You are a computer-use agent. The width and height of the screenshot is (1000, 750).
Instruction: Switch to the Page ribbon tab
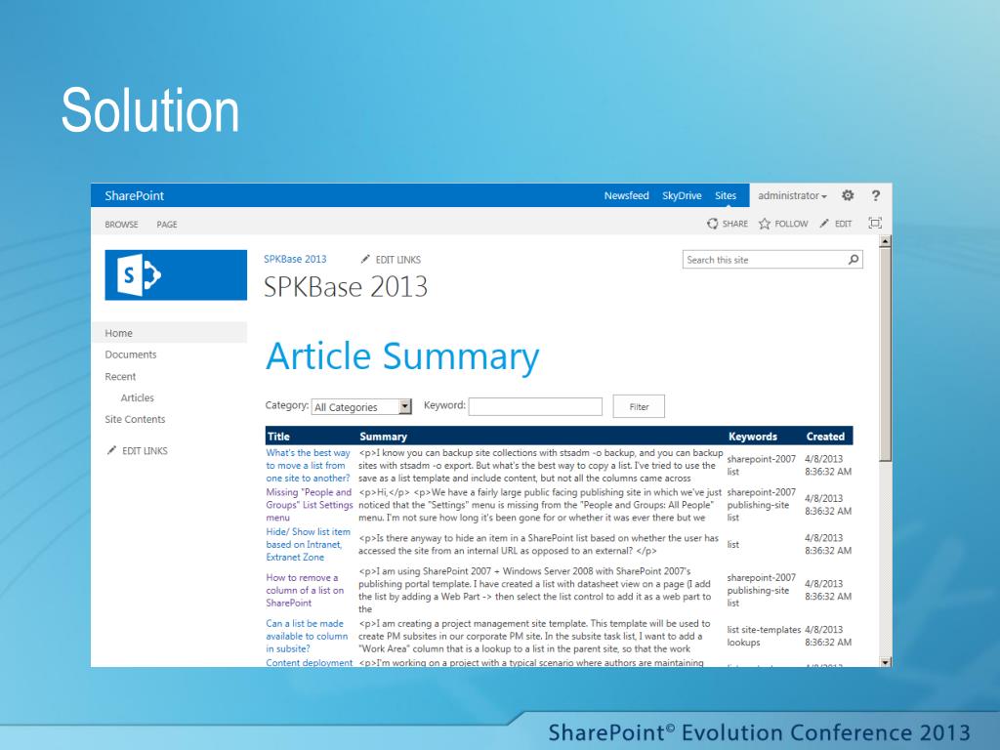click(167, 225)
